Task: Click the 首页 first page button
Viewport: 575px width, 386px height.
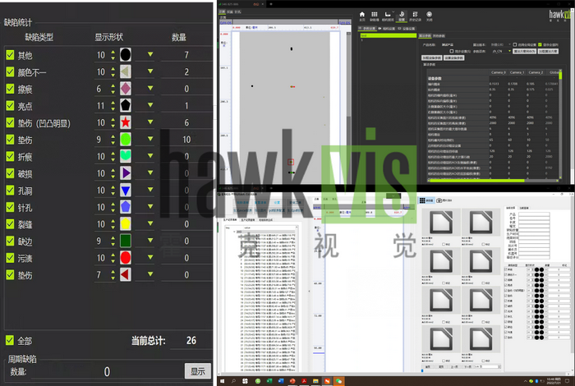Action: (x=428, y=366)
